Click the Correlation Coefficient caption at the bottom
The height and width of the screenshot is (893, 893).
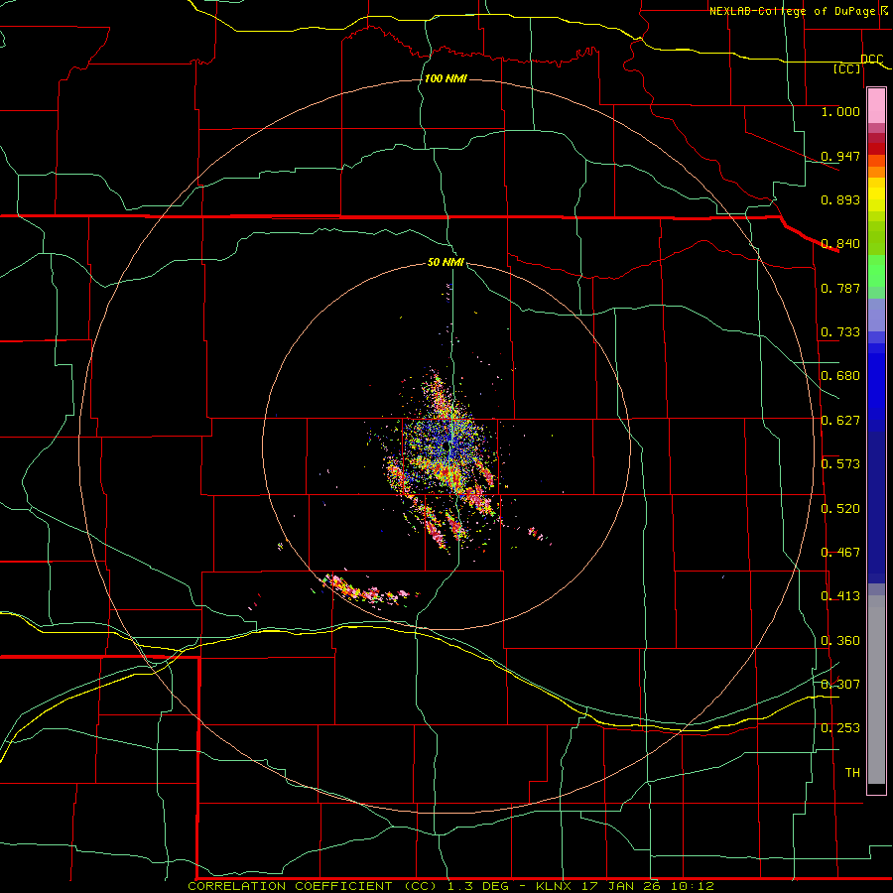point(450,886)
